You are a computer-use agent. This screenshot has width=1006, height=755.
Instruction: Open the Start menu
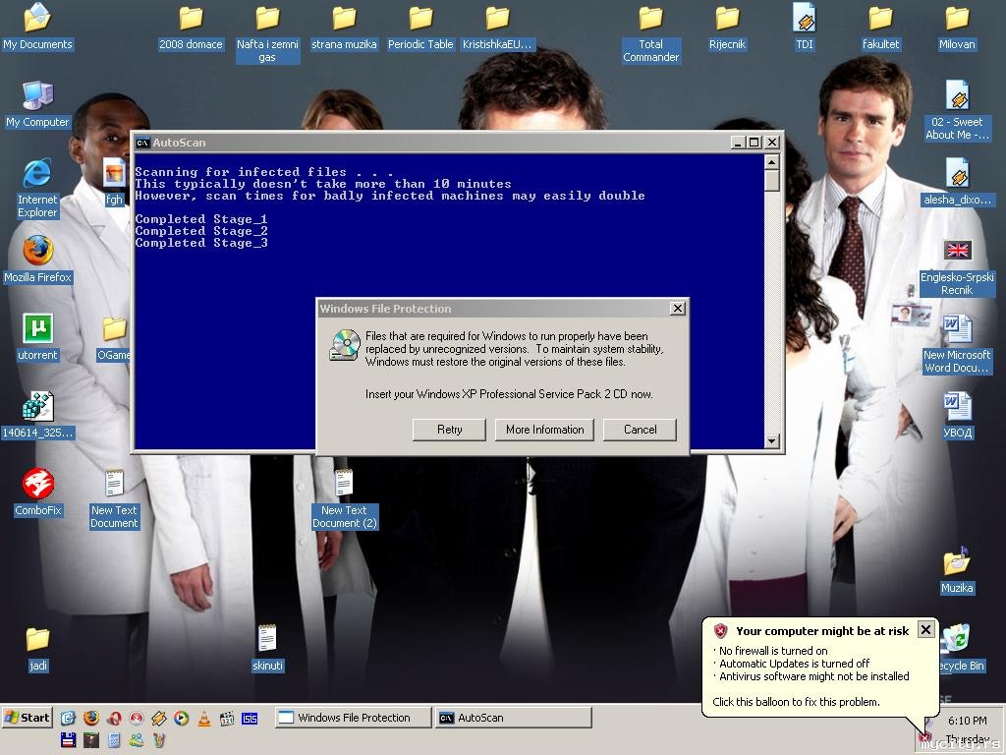tap(27, 718)
